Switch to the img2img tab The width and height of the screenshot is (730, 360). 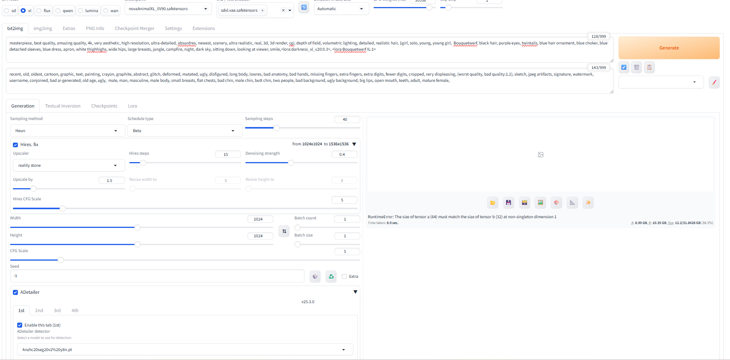pyautogui.click(x=43, y=28)
